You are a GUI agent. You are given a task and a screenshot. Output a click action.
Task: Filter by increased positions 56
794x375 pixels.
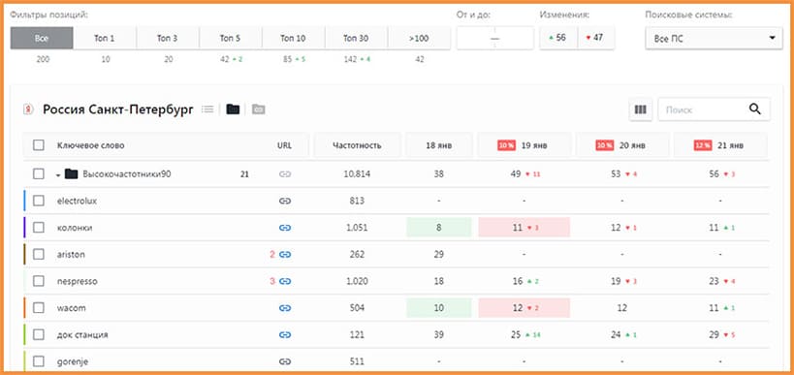(558, 38)
